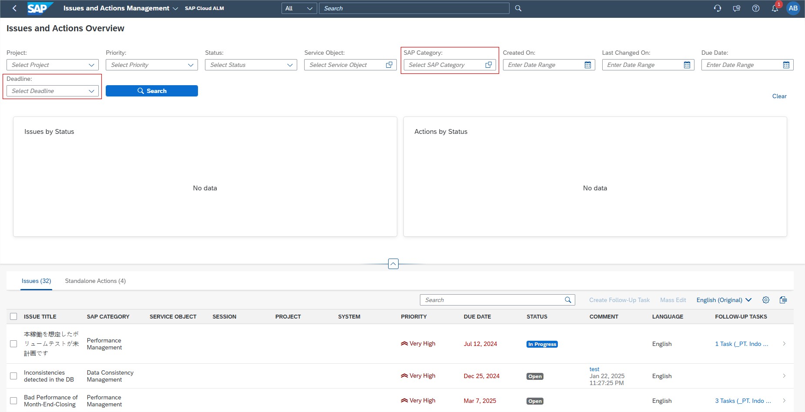Select Bad Performance of Month-End-Closing checkbox
Screen dimensions: 805x412
[13, 401]
